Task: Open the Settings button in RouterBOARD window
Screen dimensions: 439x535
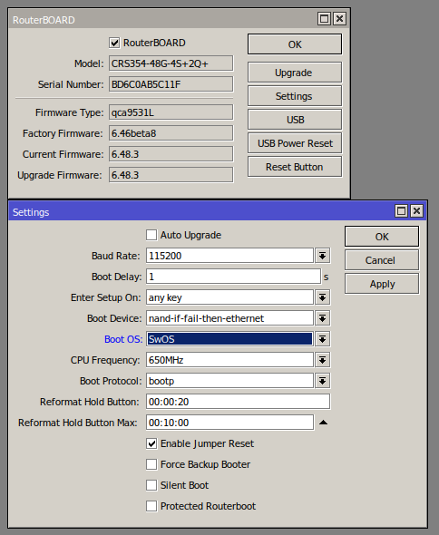Action: [295, 96]
